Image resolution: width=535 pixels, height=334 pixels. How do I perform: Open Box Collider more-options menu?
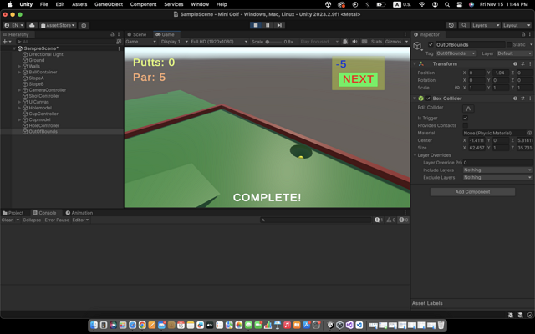(x=530, y=99)
